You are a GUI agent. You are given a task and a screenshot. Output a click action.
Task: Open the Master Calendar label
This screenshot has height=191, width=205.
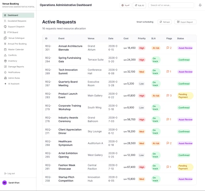16,50
